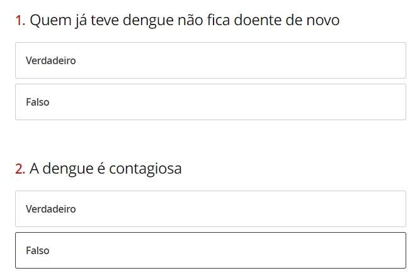Mark second statement as true

pyautogui.click(x=210, y=209)
